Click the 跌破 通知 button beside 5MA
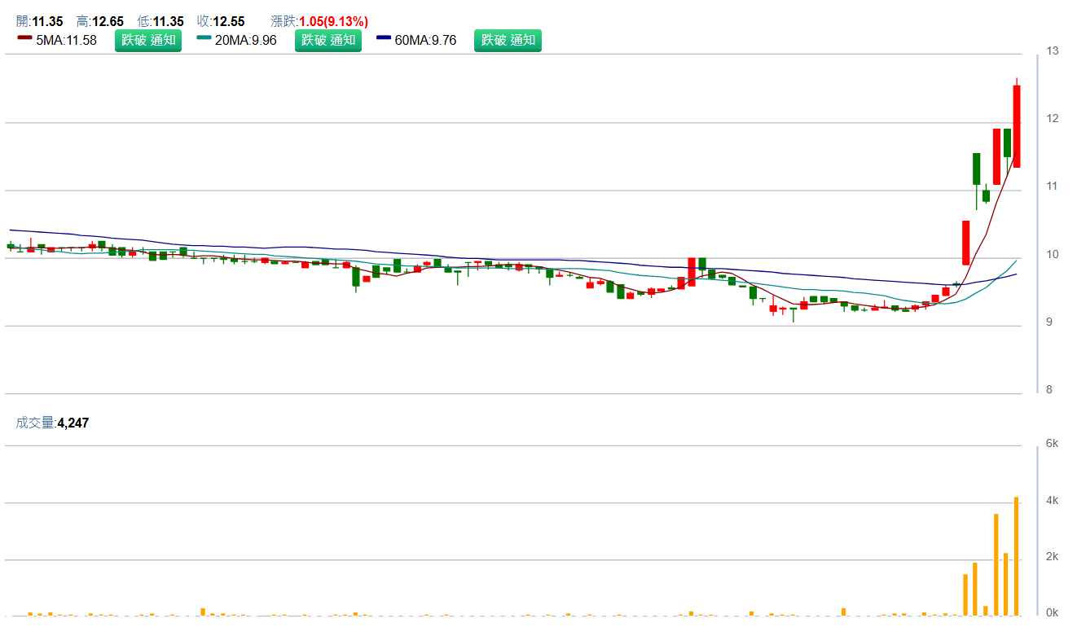This screenshot has width=1077, height=627. [148, 40]
